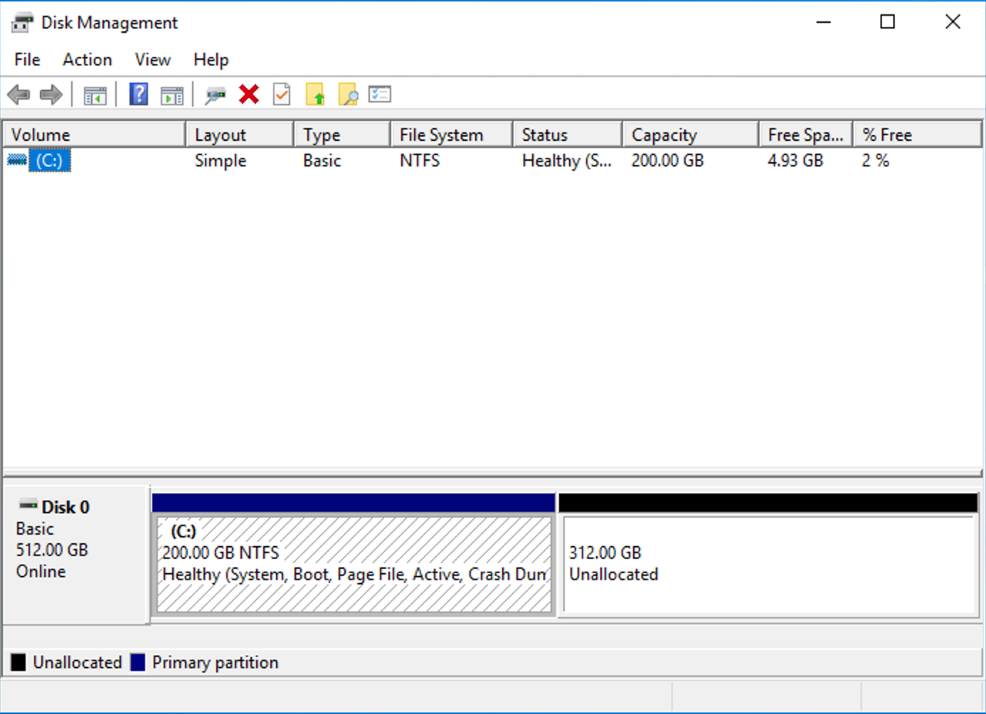Select the (C:) volume row label
986x714 pixels.
tap(50, 161)
